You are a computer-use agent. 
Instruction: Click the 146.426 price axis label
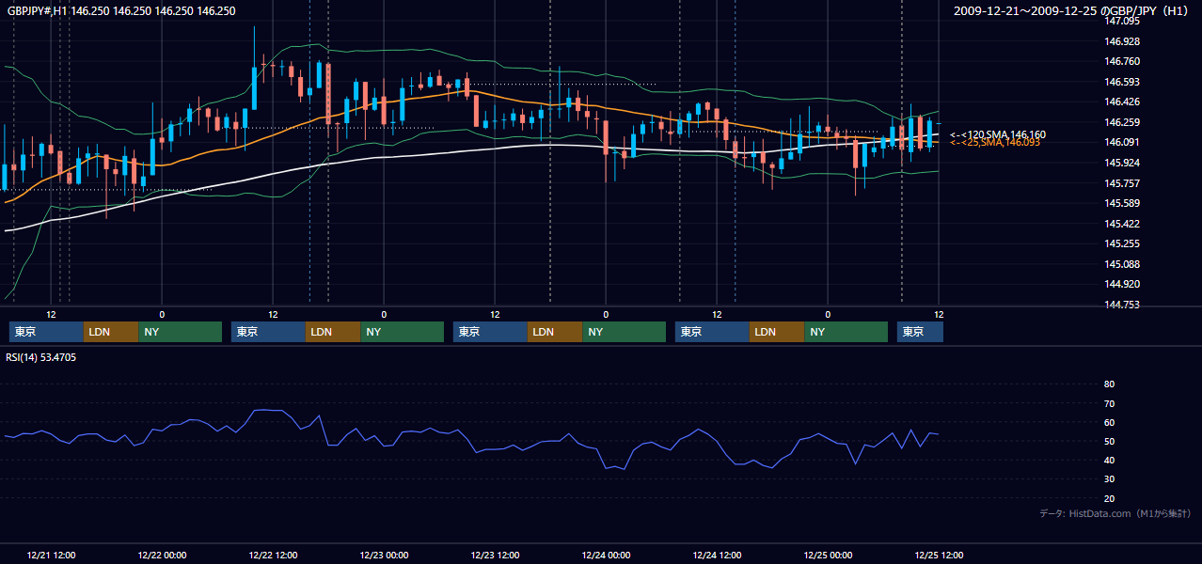[1122, 102]
